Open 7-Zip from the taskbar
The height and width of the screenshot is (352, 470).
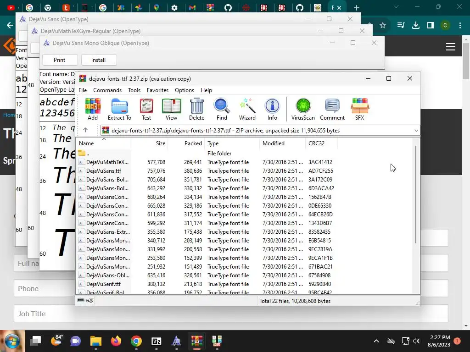157,341
